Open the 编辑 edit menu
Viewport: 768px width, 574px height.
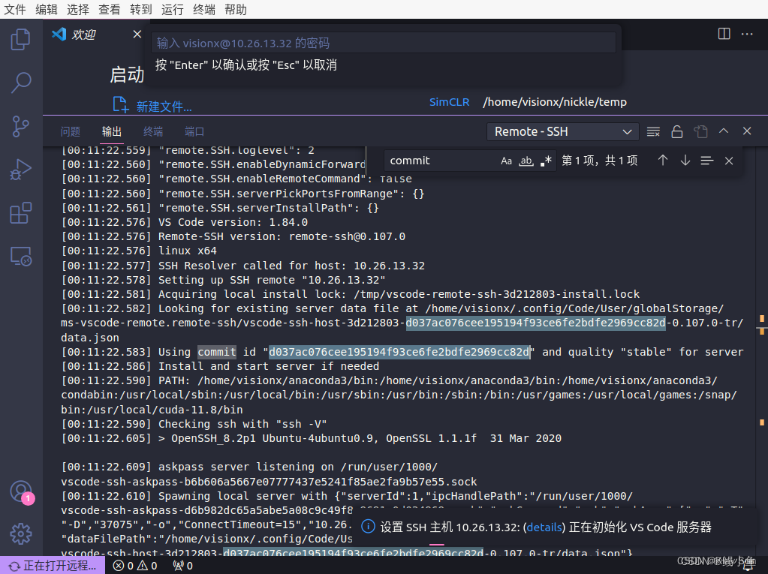(x=47, y=9)
